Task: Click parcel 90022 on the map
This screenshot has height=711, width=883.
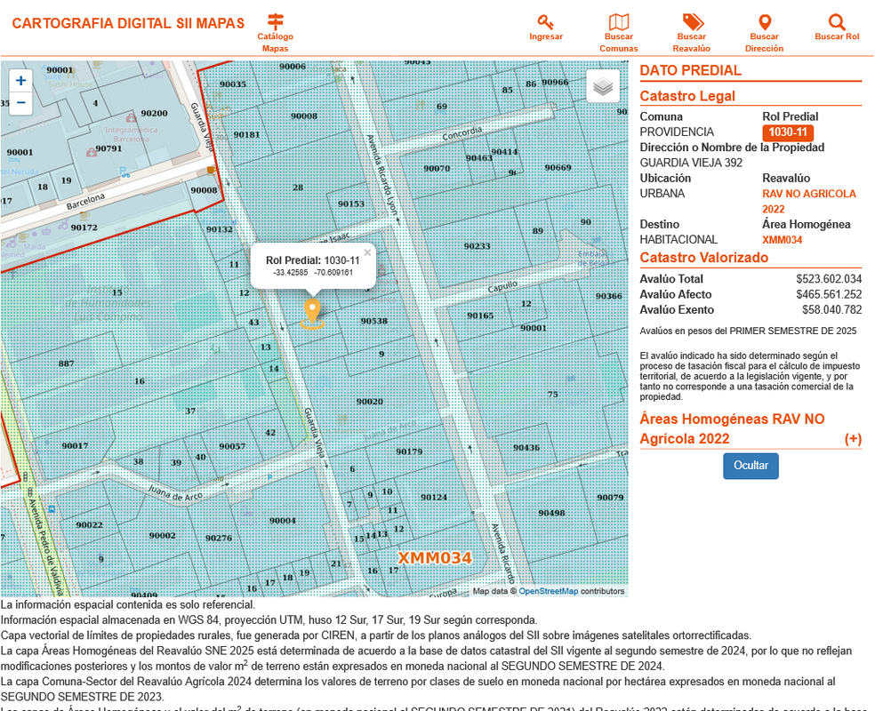Action: click(90, 524)
